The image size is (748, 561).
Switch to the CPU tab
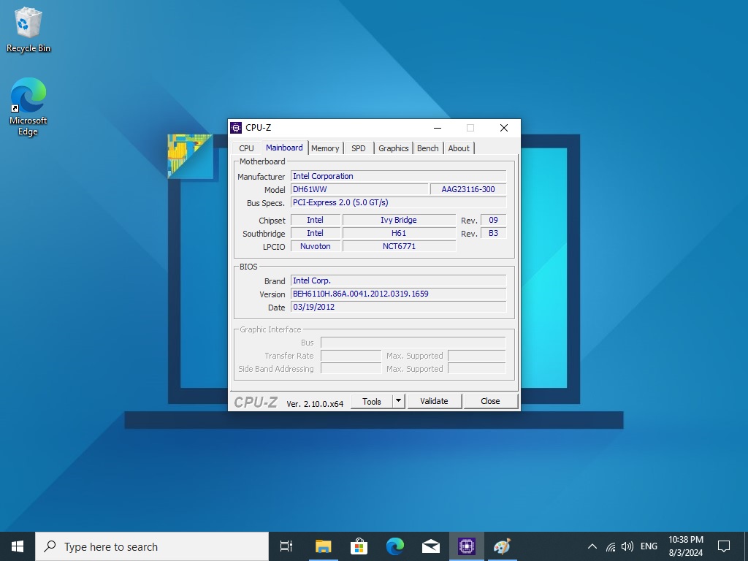tap(247, 148)
